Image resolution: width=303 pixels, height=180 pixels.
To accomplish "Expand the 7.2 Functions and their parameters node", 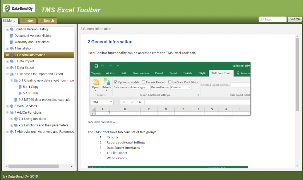I will pyautogui.click(x=11, y=125).
